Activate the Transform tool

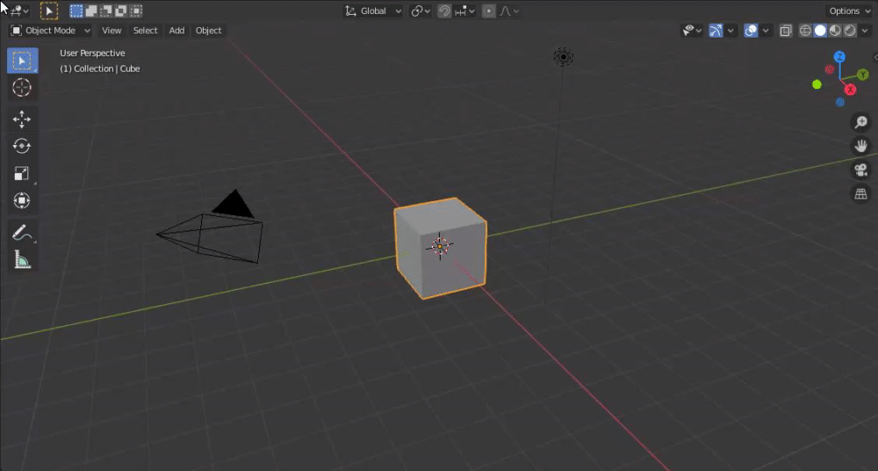pyautogui.click(x=23, y=200)
